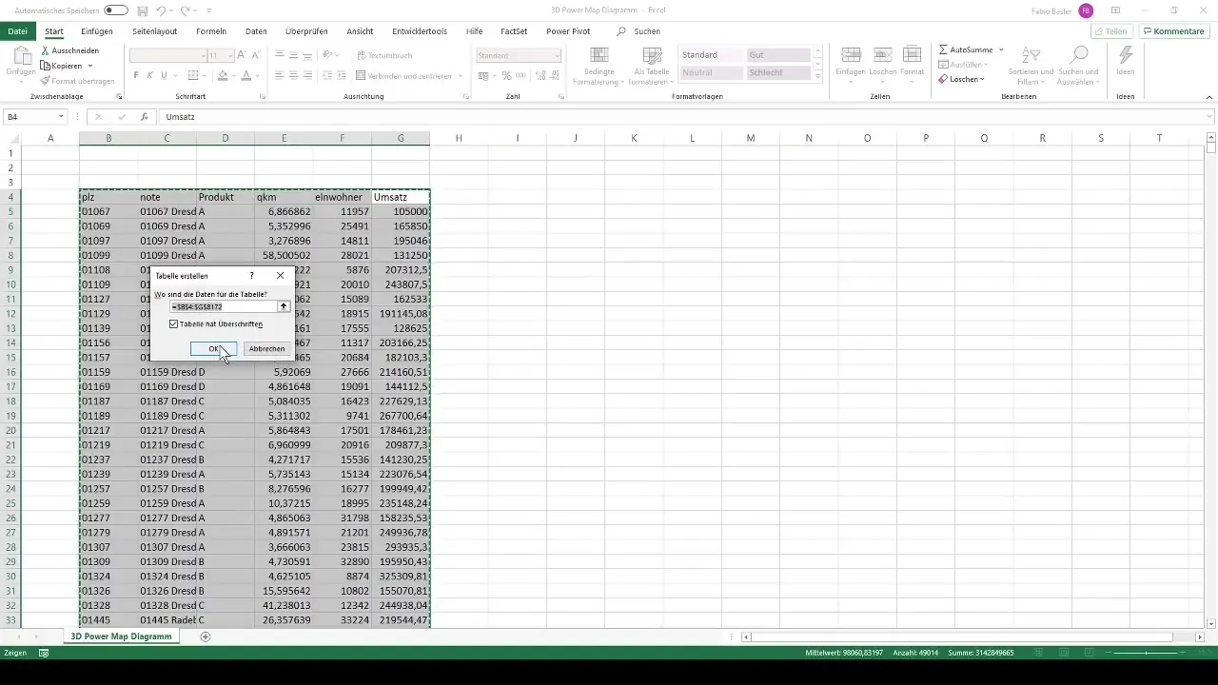The width and height of the screenshot is (1218, 685).
Task: Click the font color A swatch
Action: pos(246,76)
